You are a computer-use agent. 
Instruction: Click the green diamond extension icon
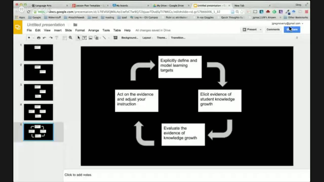(x=274, y=12)
